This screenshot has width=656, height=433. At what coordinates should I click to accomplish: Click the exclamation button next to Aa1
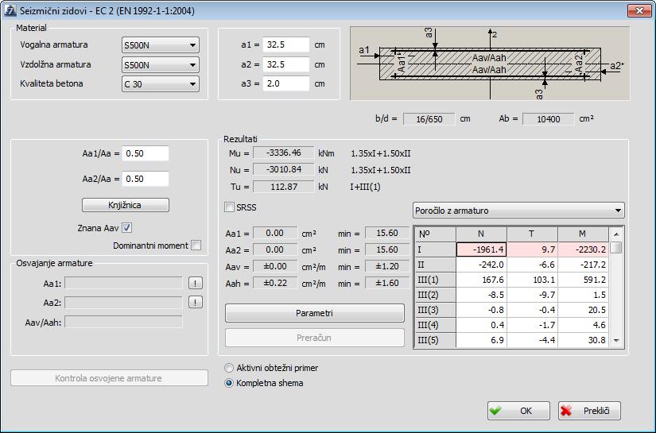click(196, 283)
